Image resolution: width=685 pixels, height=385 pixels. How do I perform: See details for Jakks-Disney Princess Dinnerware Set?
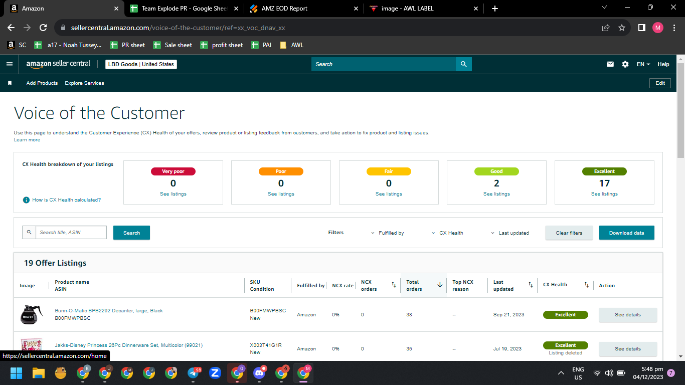pyautogui.click(x=628, y=349)
